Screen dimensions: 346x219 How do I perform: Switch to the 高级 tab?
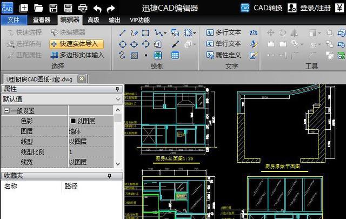click(94, 20)
